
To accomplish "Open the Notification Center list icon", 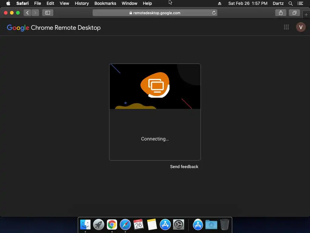I will [300, 3].
